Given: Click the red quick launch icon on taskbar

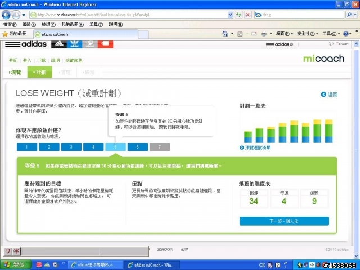Looking at the screenshot, I should click(39, 265).
